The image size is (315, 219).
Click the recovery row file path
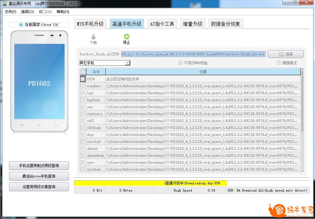tap(202, 114)
